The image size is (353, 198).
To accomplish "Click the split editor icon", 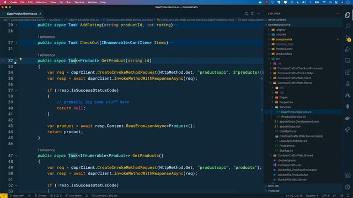I will pyautogui.click(x=253, y=14).
